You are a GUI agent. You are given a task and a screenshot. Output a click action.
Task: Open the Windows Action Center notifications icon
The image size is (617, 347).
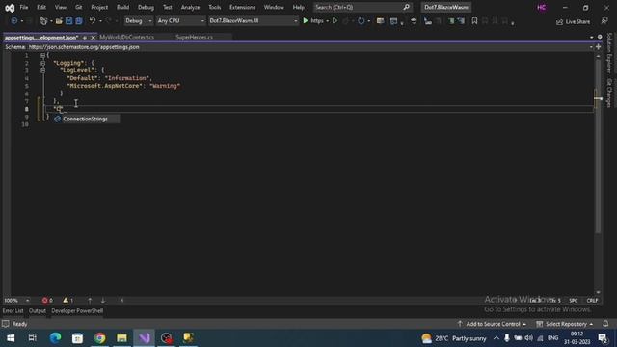(x=603, y=338)
